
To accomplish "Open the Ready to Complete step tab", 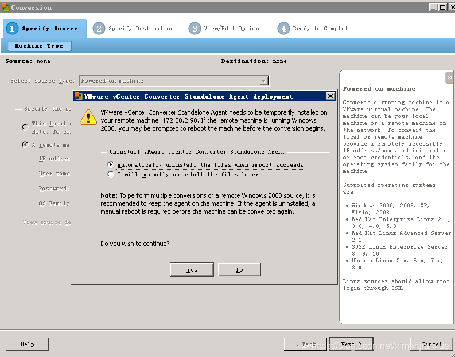I will coord(314,29).
